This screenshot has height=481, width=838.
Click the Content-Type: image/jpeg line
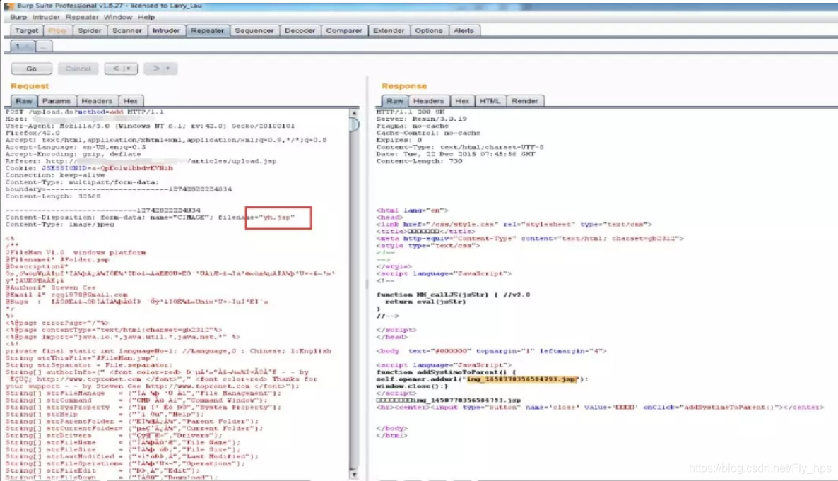click(60, 225)
